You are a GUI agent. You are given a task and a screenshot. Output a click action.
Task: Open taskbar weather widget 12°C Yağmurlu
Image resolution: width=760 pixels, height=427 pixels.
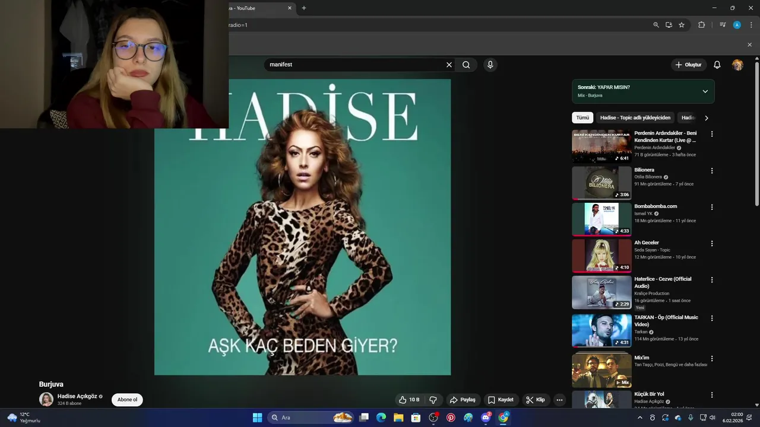24,418
